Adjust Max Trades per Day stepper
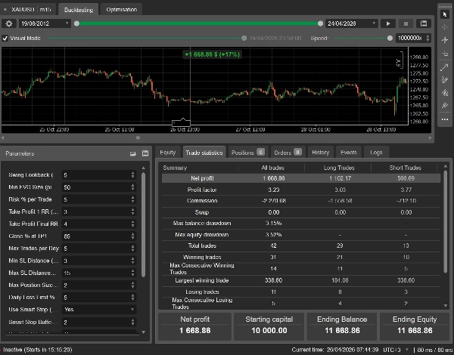 coord(132,248)
